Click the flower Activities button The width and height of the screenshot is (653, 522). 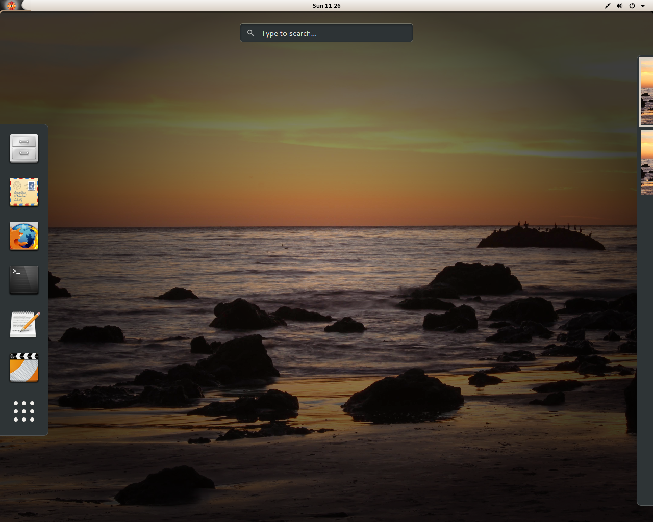click(x=11, y=6)
